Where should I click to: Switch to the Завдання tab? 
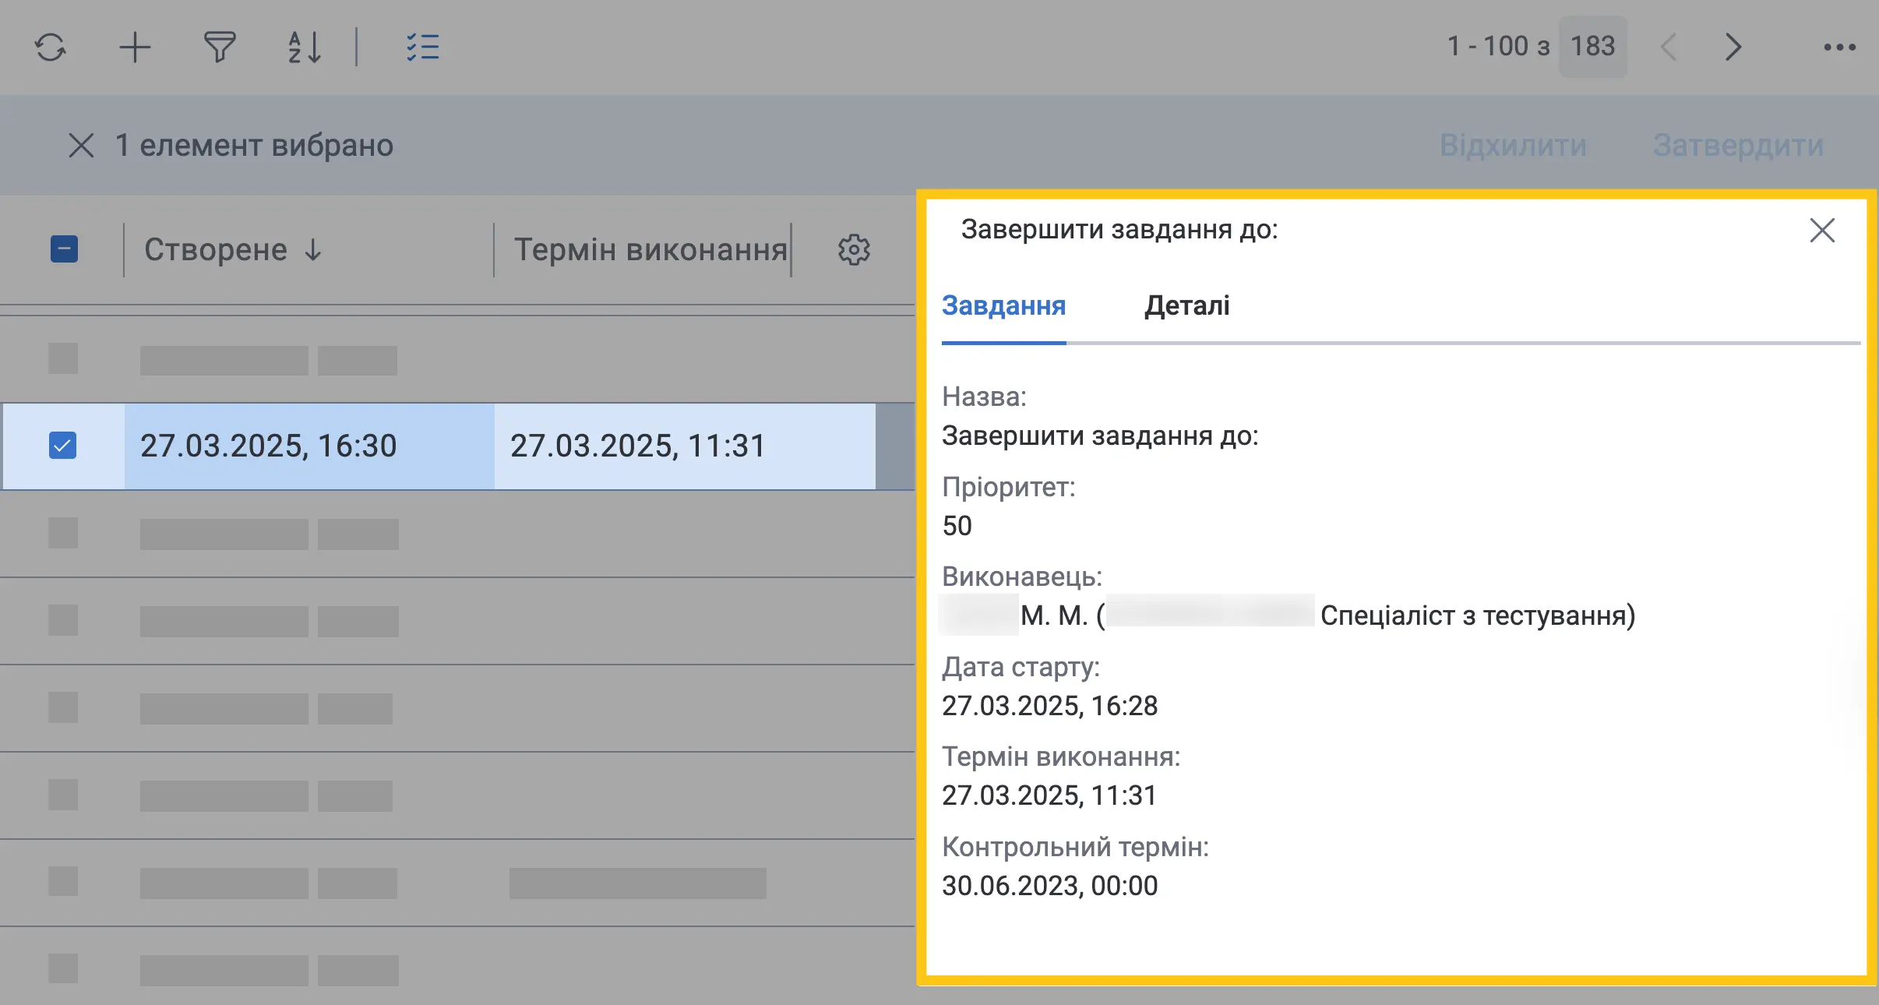click(x=1003, y=305)
